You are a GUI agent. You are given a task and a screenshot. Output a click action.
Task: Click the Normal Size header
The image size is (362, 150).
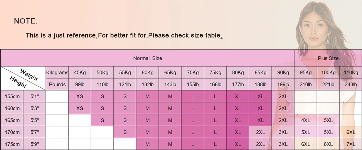coord(147,58)
